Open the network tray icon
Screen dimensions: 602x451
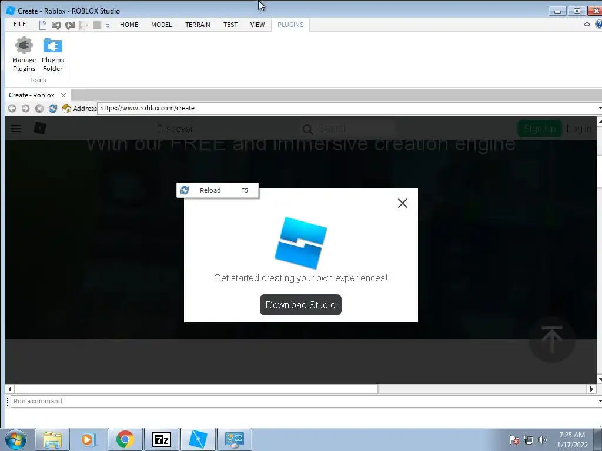529,440
